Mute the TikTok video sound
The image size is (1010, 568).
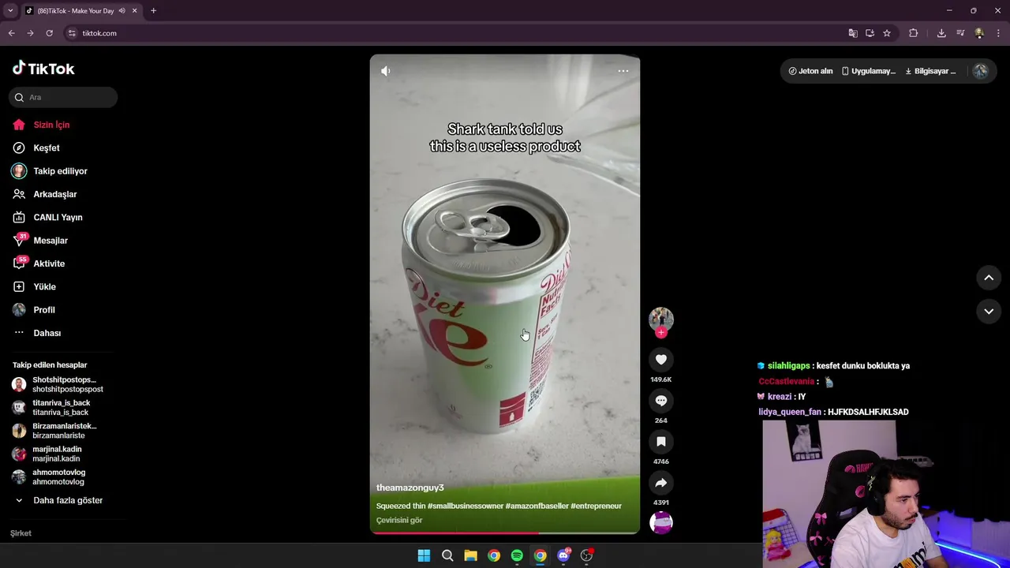pos(385,71)
